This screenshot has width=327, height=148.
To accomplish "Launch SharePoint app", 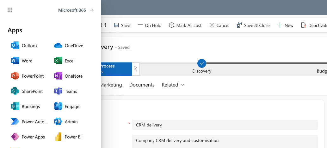I will coord(27,91).
